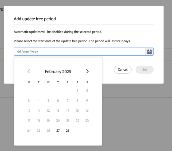Pick February 28 as start date
The width and height of the screenshot is (172, 151).
(x=68, y=131)
